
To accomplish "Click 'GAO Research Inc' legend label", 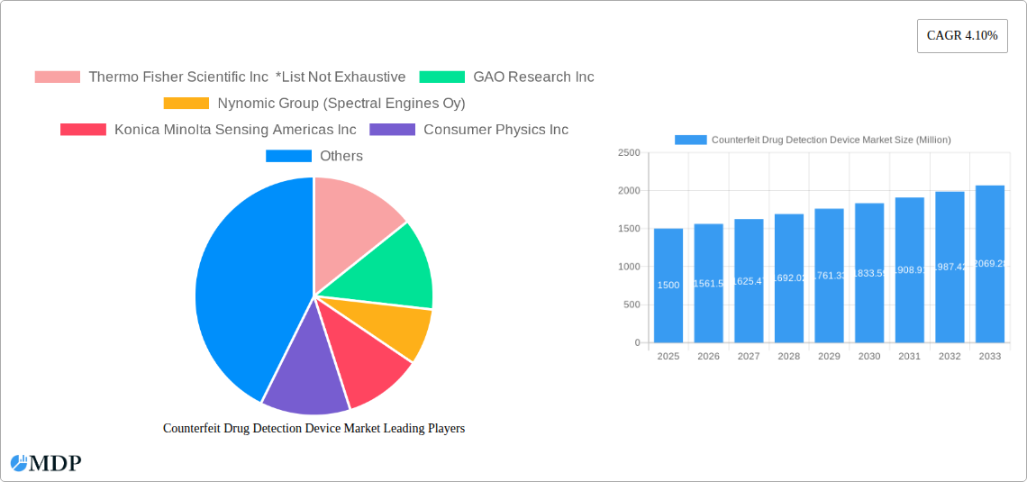I will coord(533,77).
